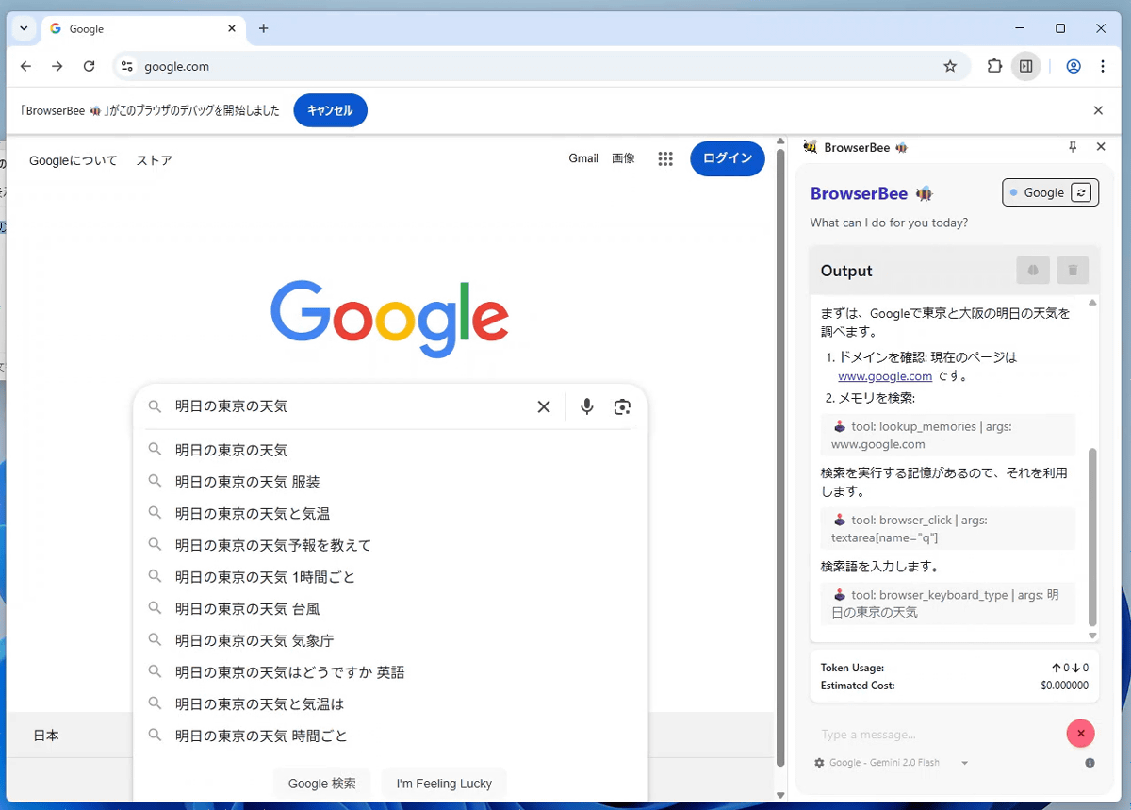Open Chrome's three-dot menu

1103,66
